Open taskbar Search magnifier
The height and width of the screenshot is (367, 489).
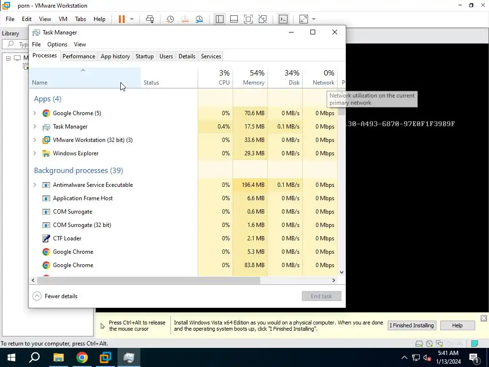coord(34,357)
